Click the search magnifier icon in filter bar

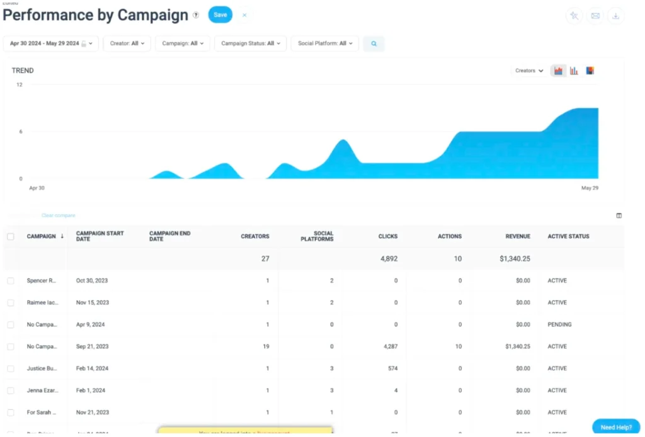[x=374, y=43]
